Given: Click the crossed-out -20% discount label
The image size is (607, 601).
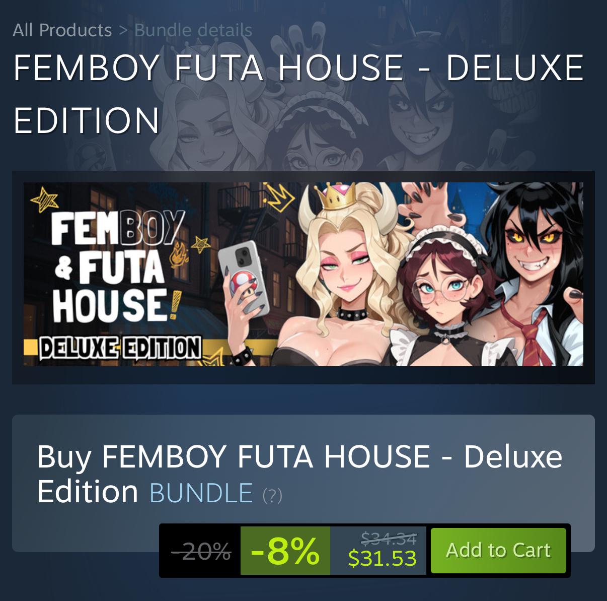Looking at the screenshot, I should click(201, 552).
